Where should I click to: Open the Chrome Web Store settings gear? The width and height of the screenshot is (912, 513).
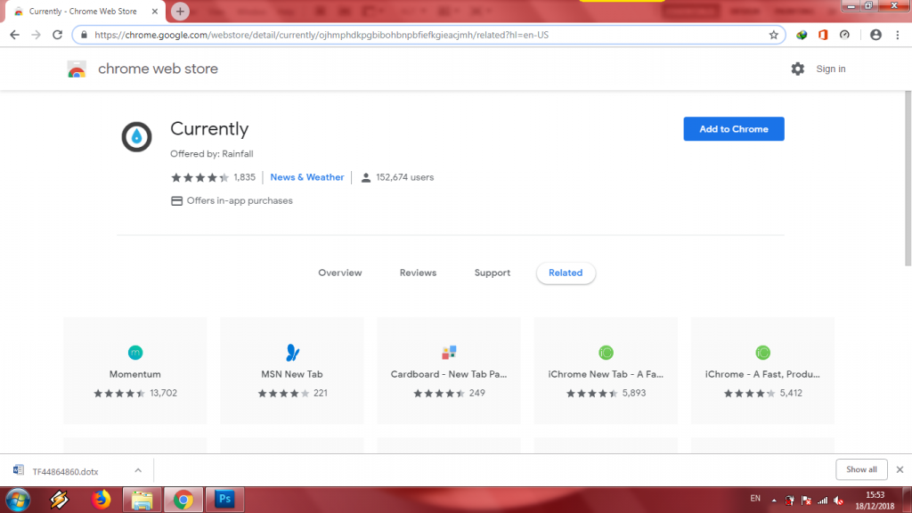click(x=797, y=69)
